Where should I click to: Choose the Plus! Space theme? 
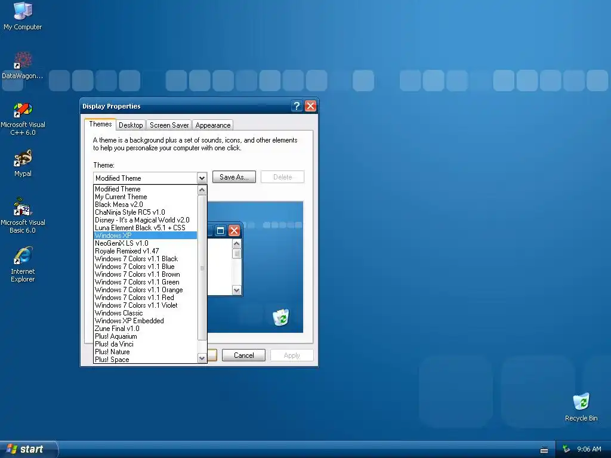point(146,360)
